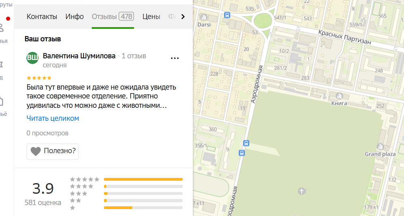Click building 281/2 on the map
Viewport: 404px width, 216px height.
pos(280,68)
